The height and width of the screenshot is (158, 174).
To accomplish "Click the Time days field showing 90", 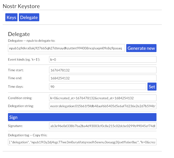I will coord(98,87).
